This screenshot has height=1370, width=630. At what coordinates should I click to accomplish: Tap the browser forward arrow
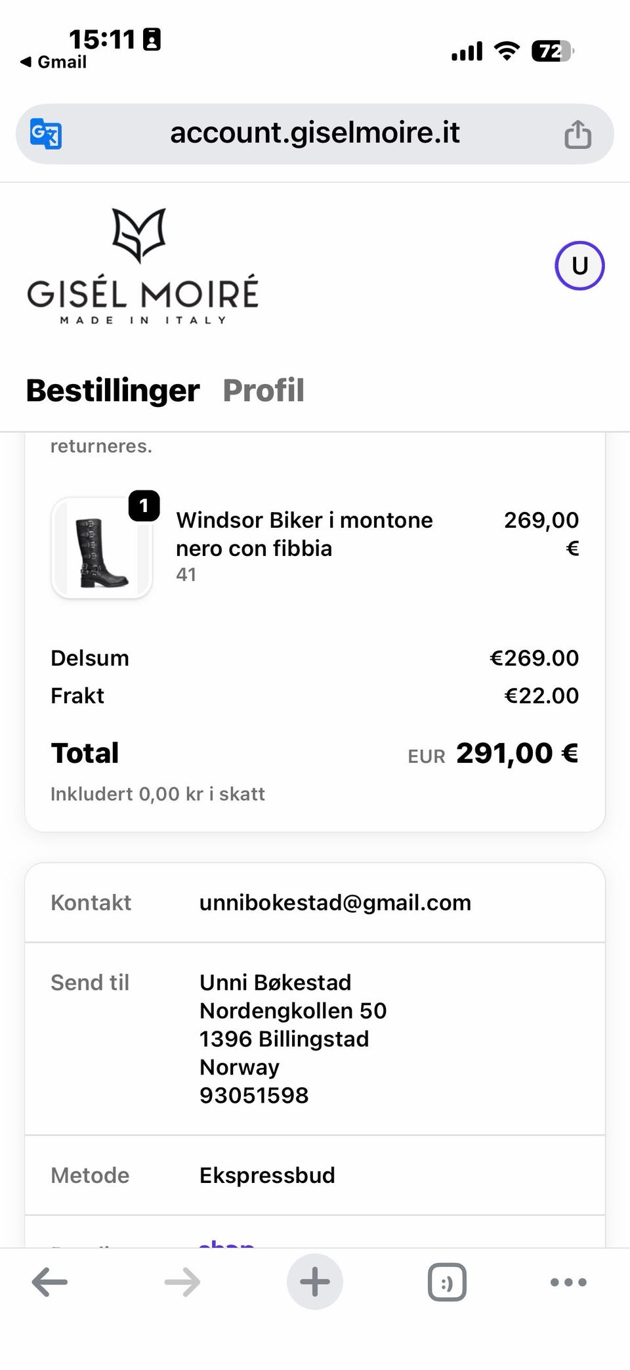(x=182, y=1281)
